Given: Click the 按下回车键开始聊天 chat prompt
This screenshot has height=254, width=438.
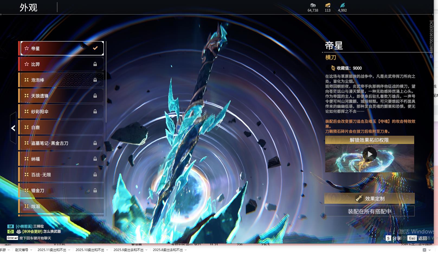Looking at the screenshot, I should click(x=35, y=238).
